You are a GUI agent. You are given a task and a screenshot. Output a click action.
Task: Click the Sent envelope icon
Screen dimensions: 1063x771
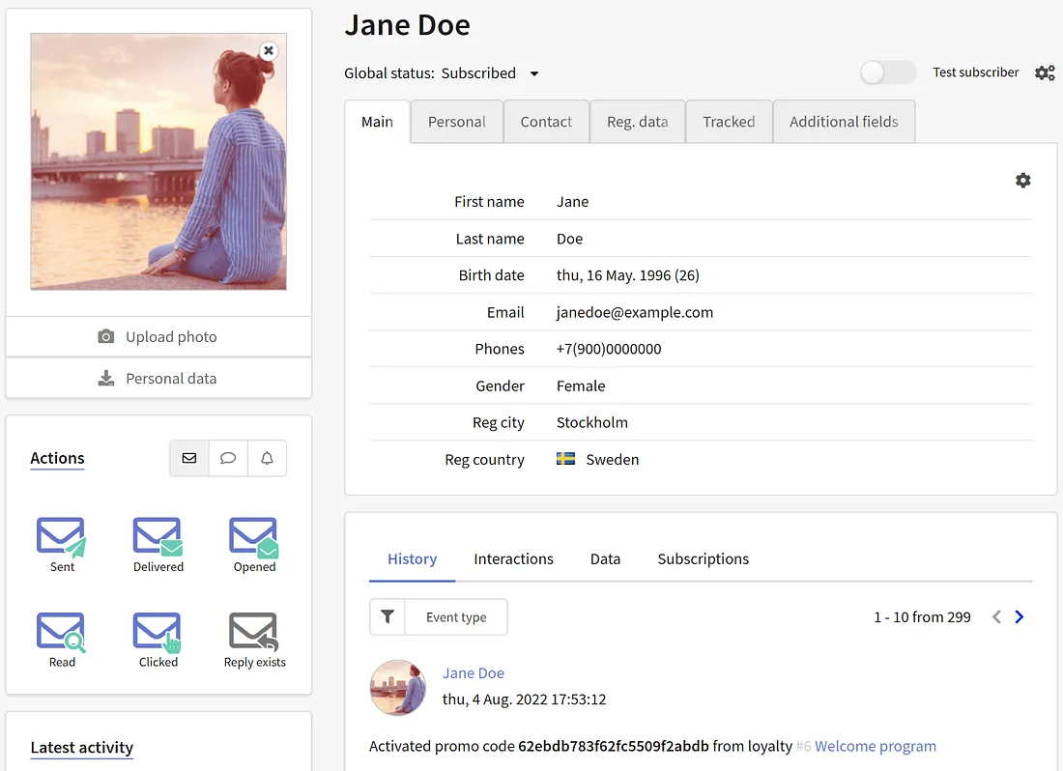pyautogui.click(x=62, y=536)
